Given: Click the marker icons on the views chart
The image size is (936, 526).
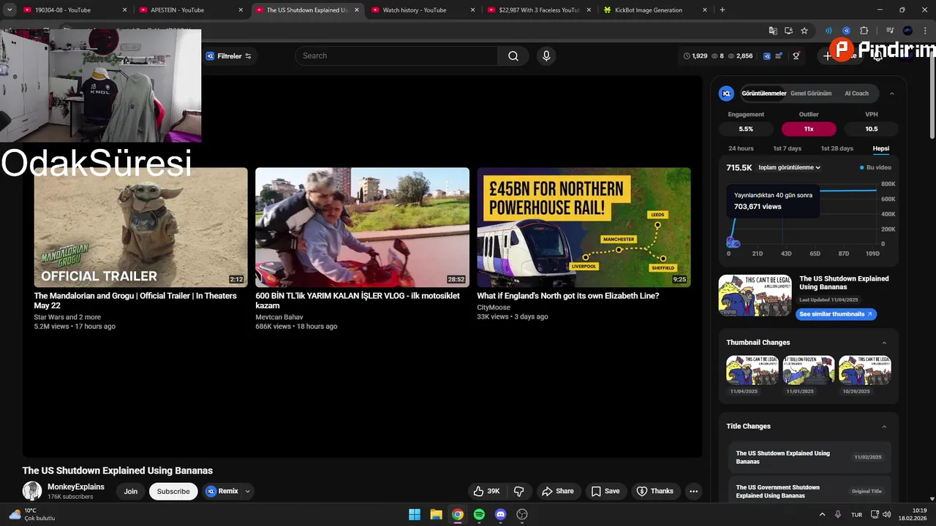Looking at the screenshot, I should click(x=733, y=243).
